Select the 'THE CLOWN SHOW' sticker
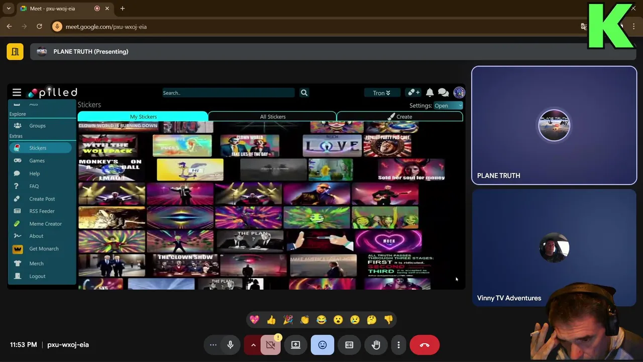Screen dimensions: 643x362 [x=185, y=265]
